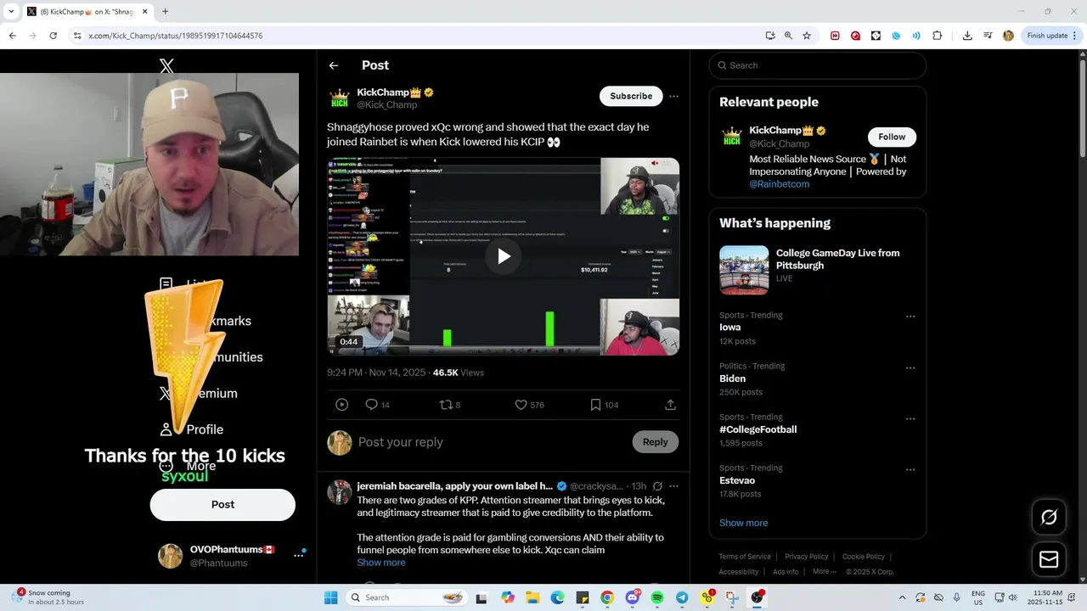This screenshot has height=611, width=1087.
Task: Click the install app icon in the address bar
Action: [x=770, y=36]
